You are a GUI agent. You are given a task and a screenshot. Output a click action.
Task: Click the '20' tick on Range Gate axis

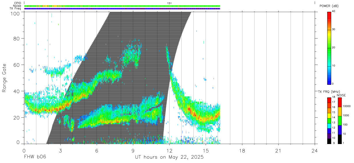tap(17, 118)
